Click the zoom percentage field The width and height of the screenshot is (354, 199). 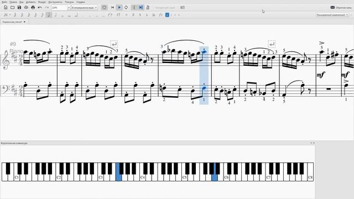coord(59,7)
